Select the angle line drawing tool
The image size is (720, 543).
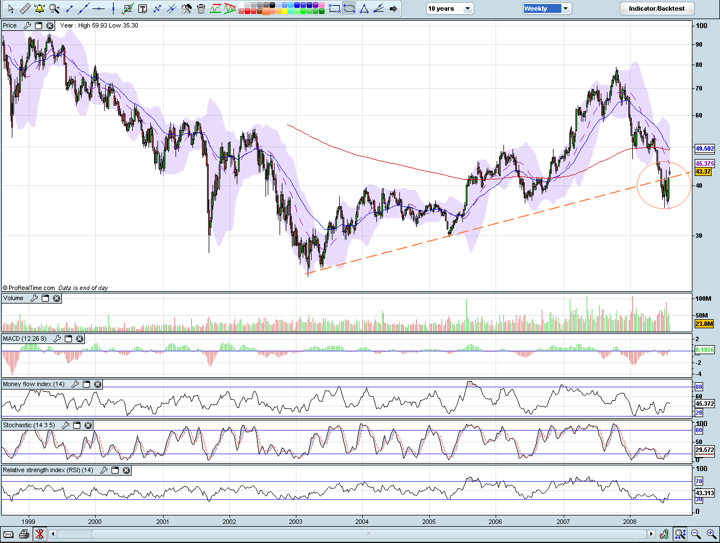[x=379, y=8]
